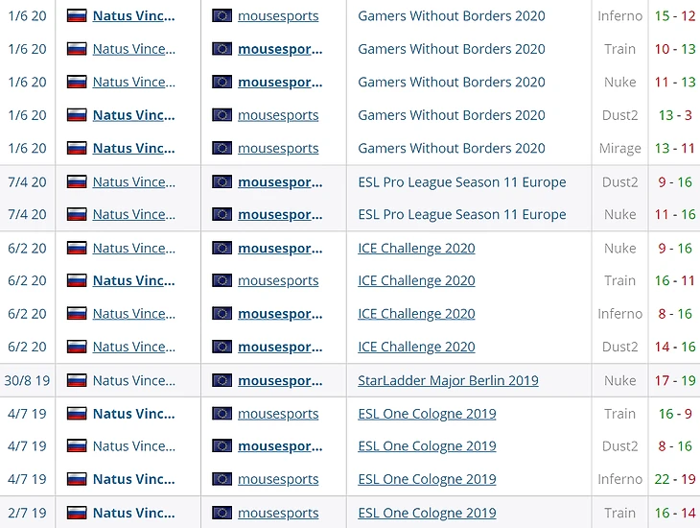Screen dimensions: 700x528
Task: Open ESL Pro League link in 9 - 16 row
Action: pos(461,181)
